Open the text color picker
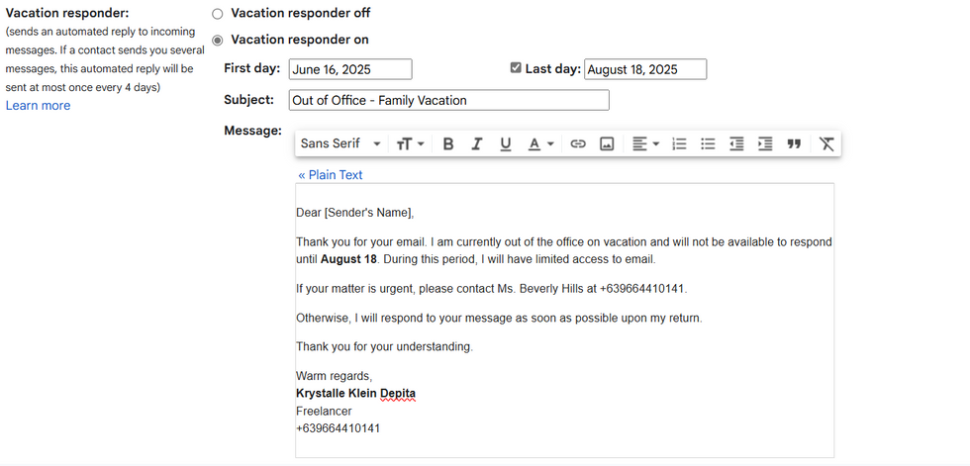Image resolution: width=970 pixels, height=466 pixels. tap(540, 144)
